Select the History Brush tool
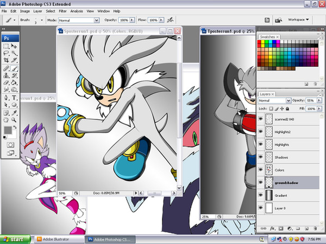The height and width of the screenshot is (244, 326). (14, 75)
